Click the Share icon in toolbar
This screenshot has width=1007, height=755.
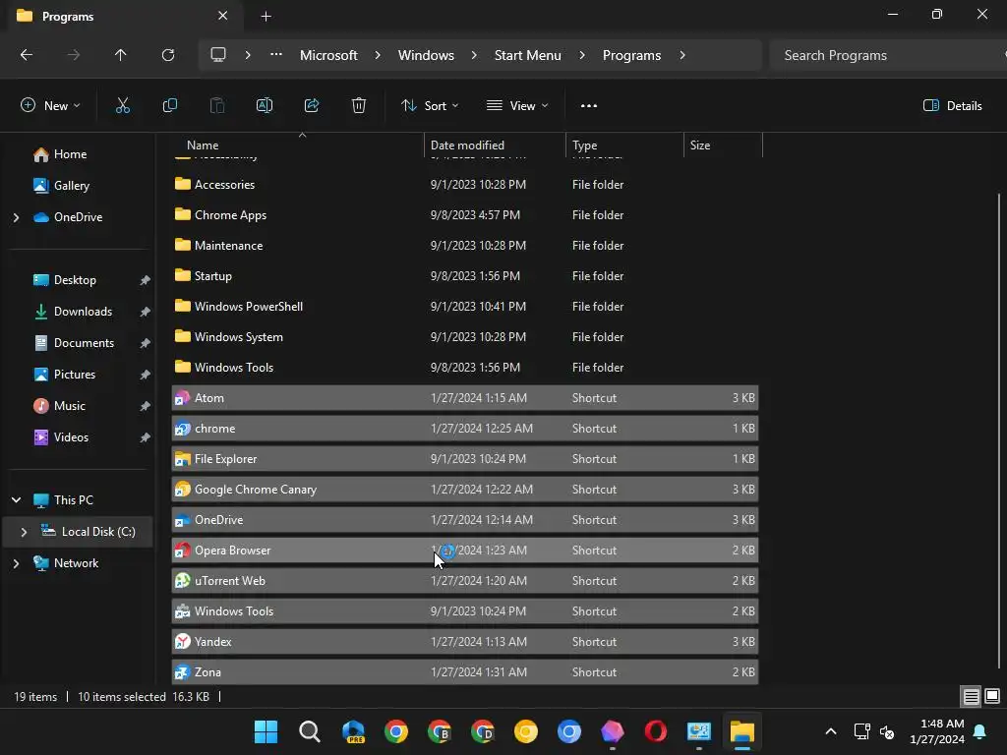tap(312, 106)
